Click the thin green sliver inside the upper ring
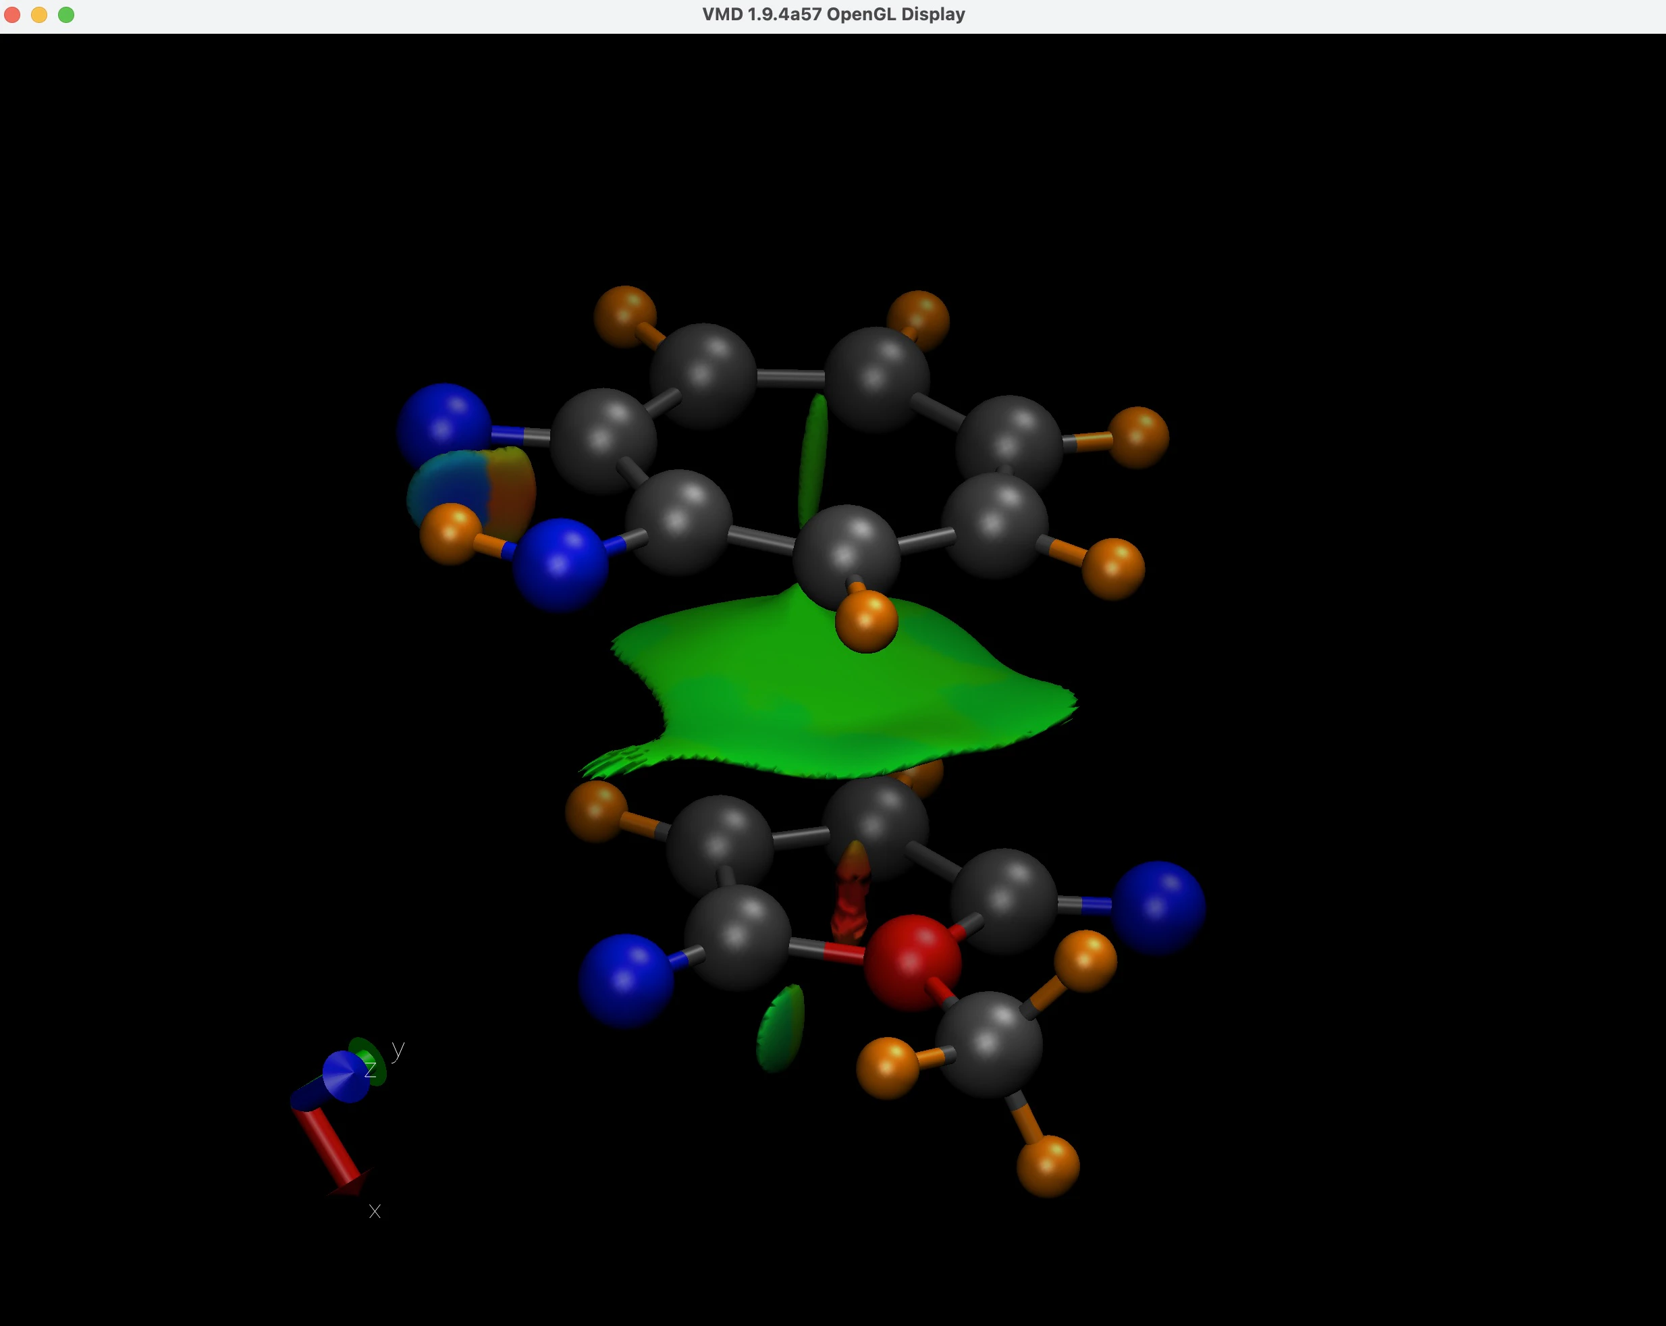Image resolution: width=1666 pixels, height=1326 pixels. [x=813, y=456]
